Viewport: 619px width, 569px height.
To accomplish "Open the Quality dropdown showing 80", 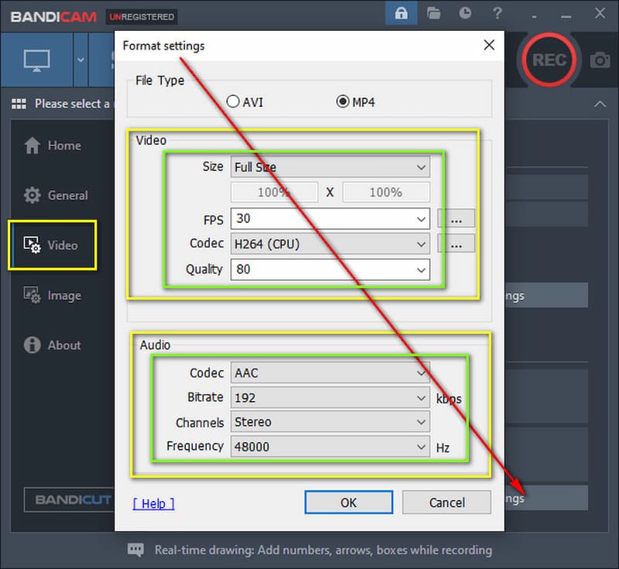I will pyautogui.click(x=330, y=270).
